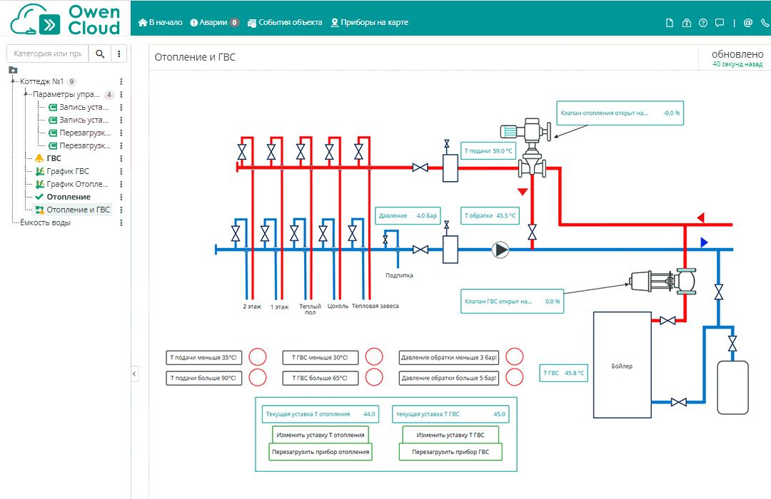The height and width of the screenshot is (499, 771).
Task: Click the padlock icon in header
Action: click(687, 23)
